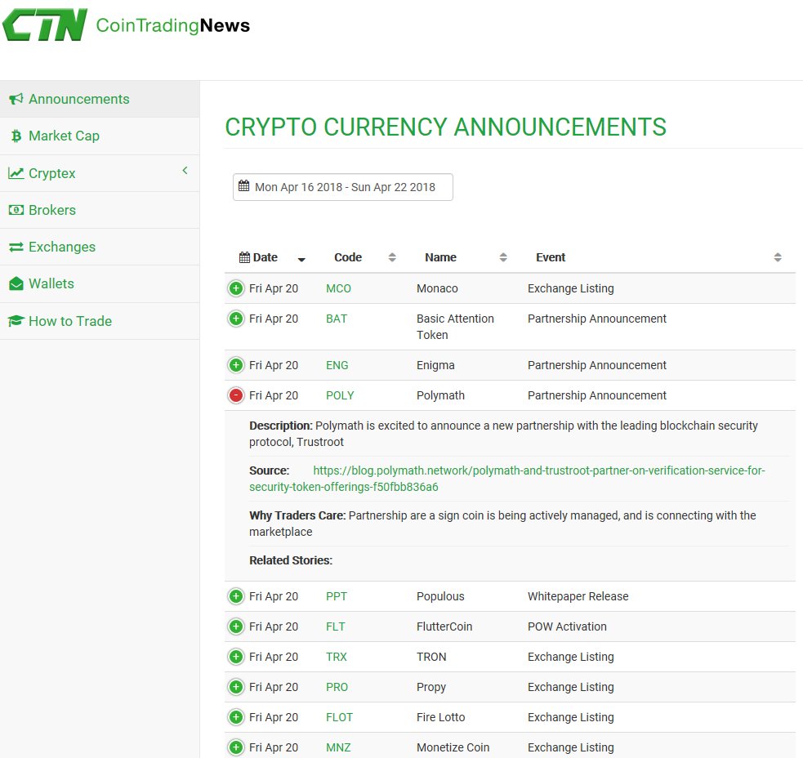803x758 pixels.
Task: Expand the Populous row details
Action: click(236, 596)
